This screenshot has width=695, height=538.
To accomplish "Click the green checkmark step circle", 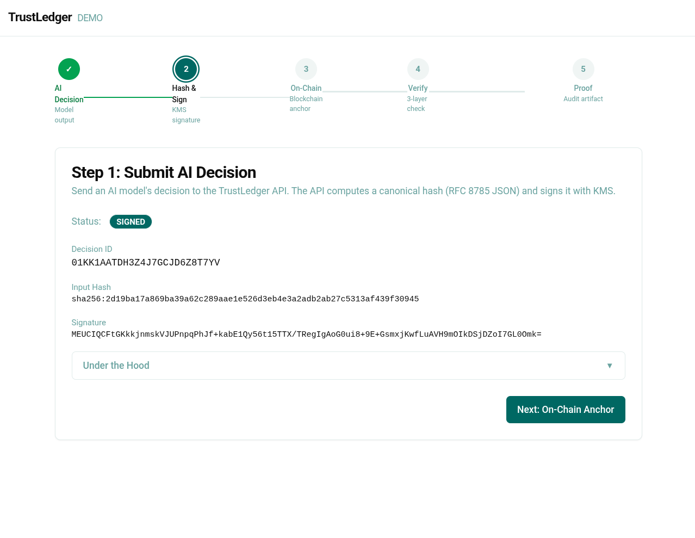I will click(69, 69).
